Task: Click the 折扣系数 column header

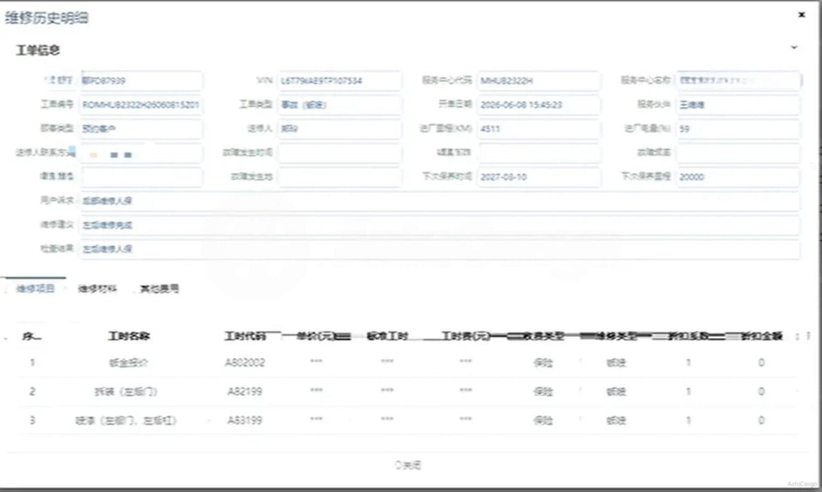Action: pyautogui.click(x=688, y=336)
